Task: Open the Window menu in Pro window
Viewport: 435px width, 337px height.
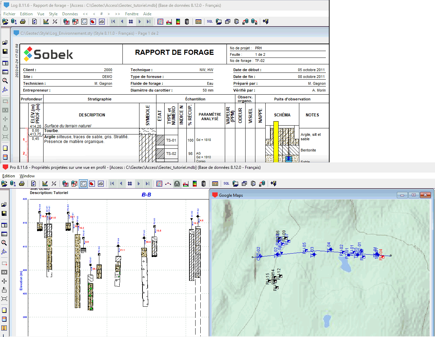Action: [x=27, y=176]
